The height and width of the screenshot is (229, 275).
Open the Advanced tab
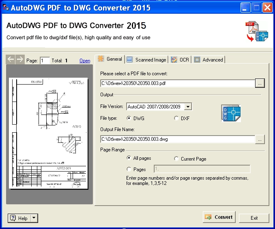click(x=208, y=60)
